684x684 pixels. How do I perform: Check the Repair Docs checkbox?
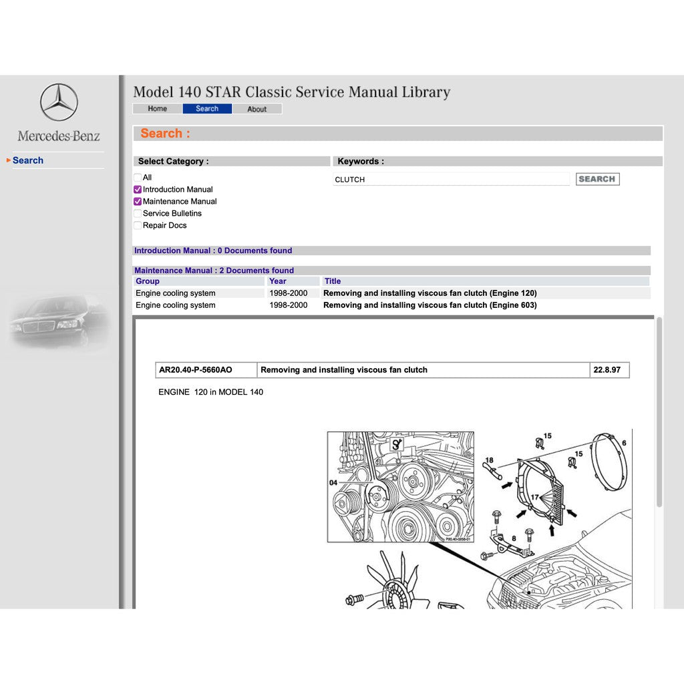pyautogui.click(x=138, y=225)
